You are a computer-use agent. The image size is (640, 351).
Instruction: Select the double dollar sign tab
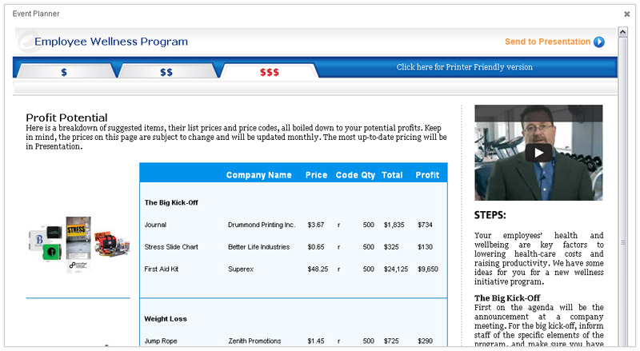pos(166,72)
